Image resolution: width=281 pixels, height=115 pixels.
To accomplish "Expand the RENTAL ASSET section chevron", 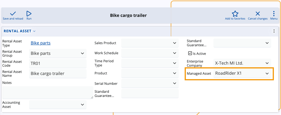I will (x=34, y=31).
